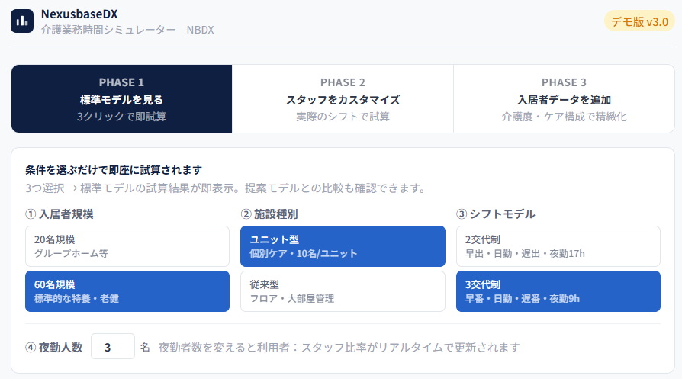Switch to PHASE 1 標準モデルを見る tab
Screen dimensions: 682x379
click(121, 99)
